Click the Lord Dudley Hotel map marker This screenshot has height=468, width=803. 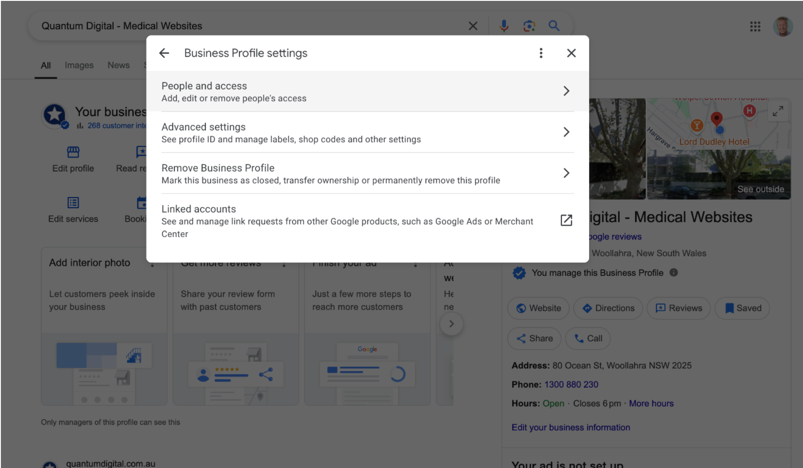[x=697, y=126]
